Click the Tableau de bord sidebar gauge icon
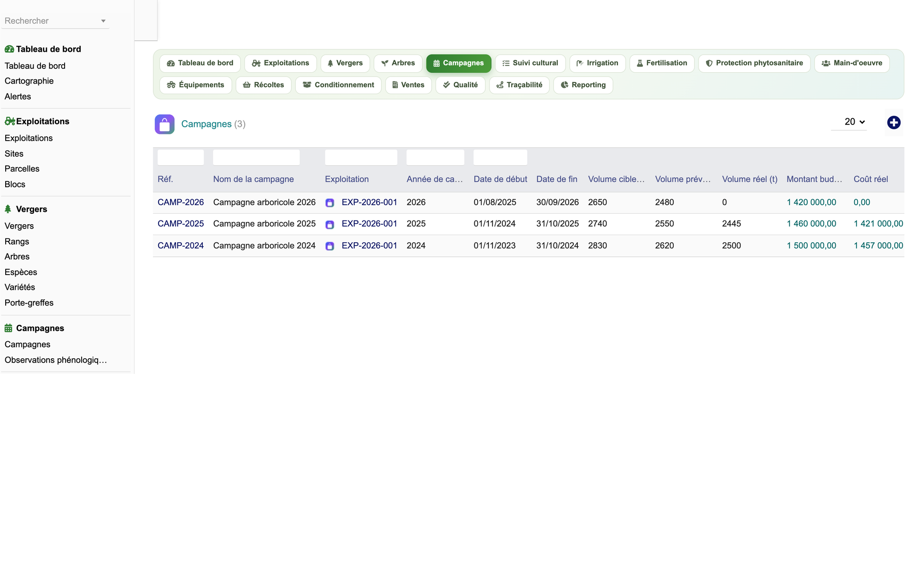Image resolution: width=924 pixels, height=572 pixels. [9, 49]
